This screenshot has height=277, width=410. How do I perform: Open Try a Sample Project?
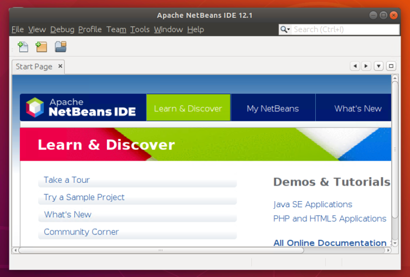(84, 197)
